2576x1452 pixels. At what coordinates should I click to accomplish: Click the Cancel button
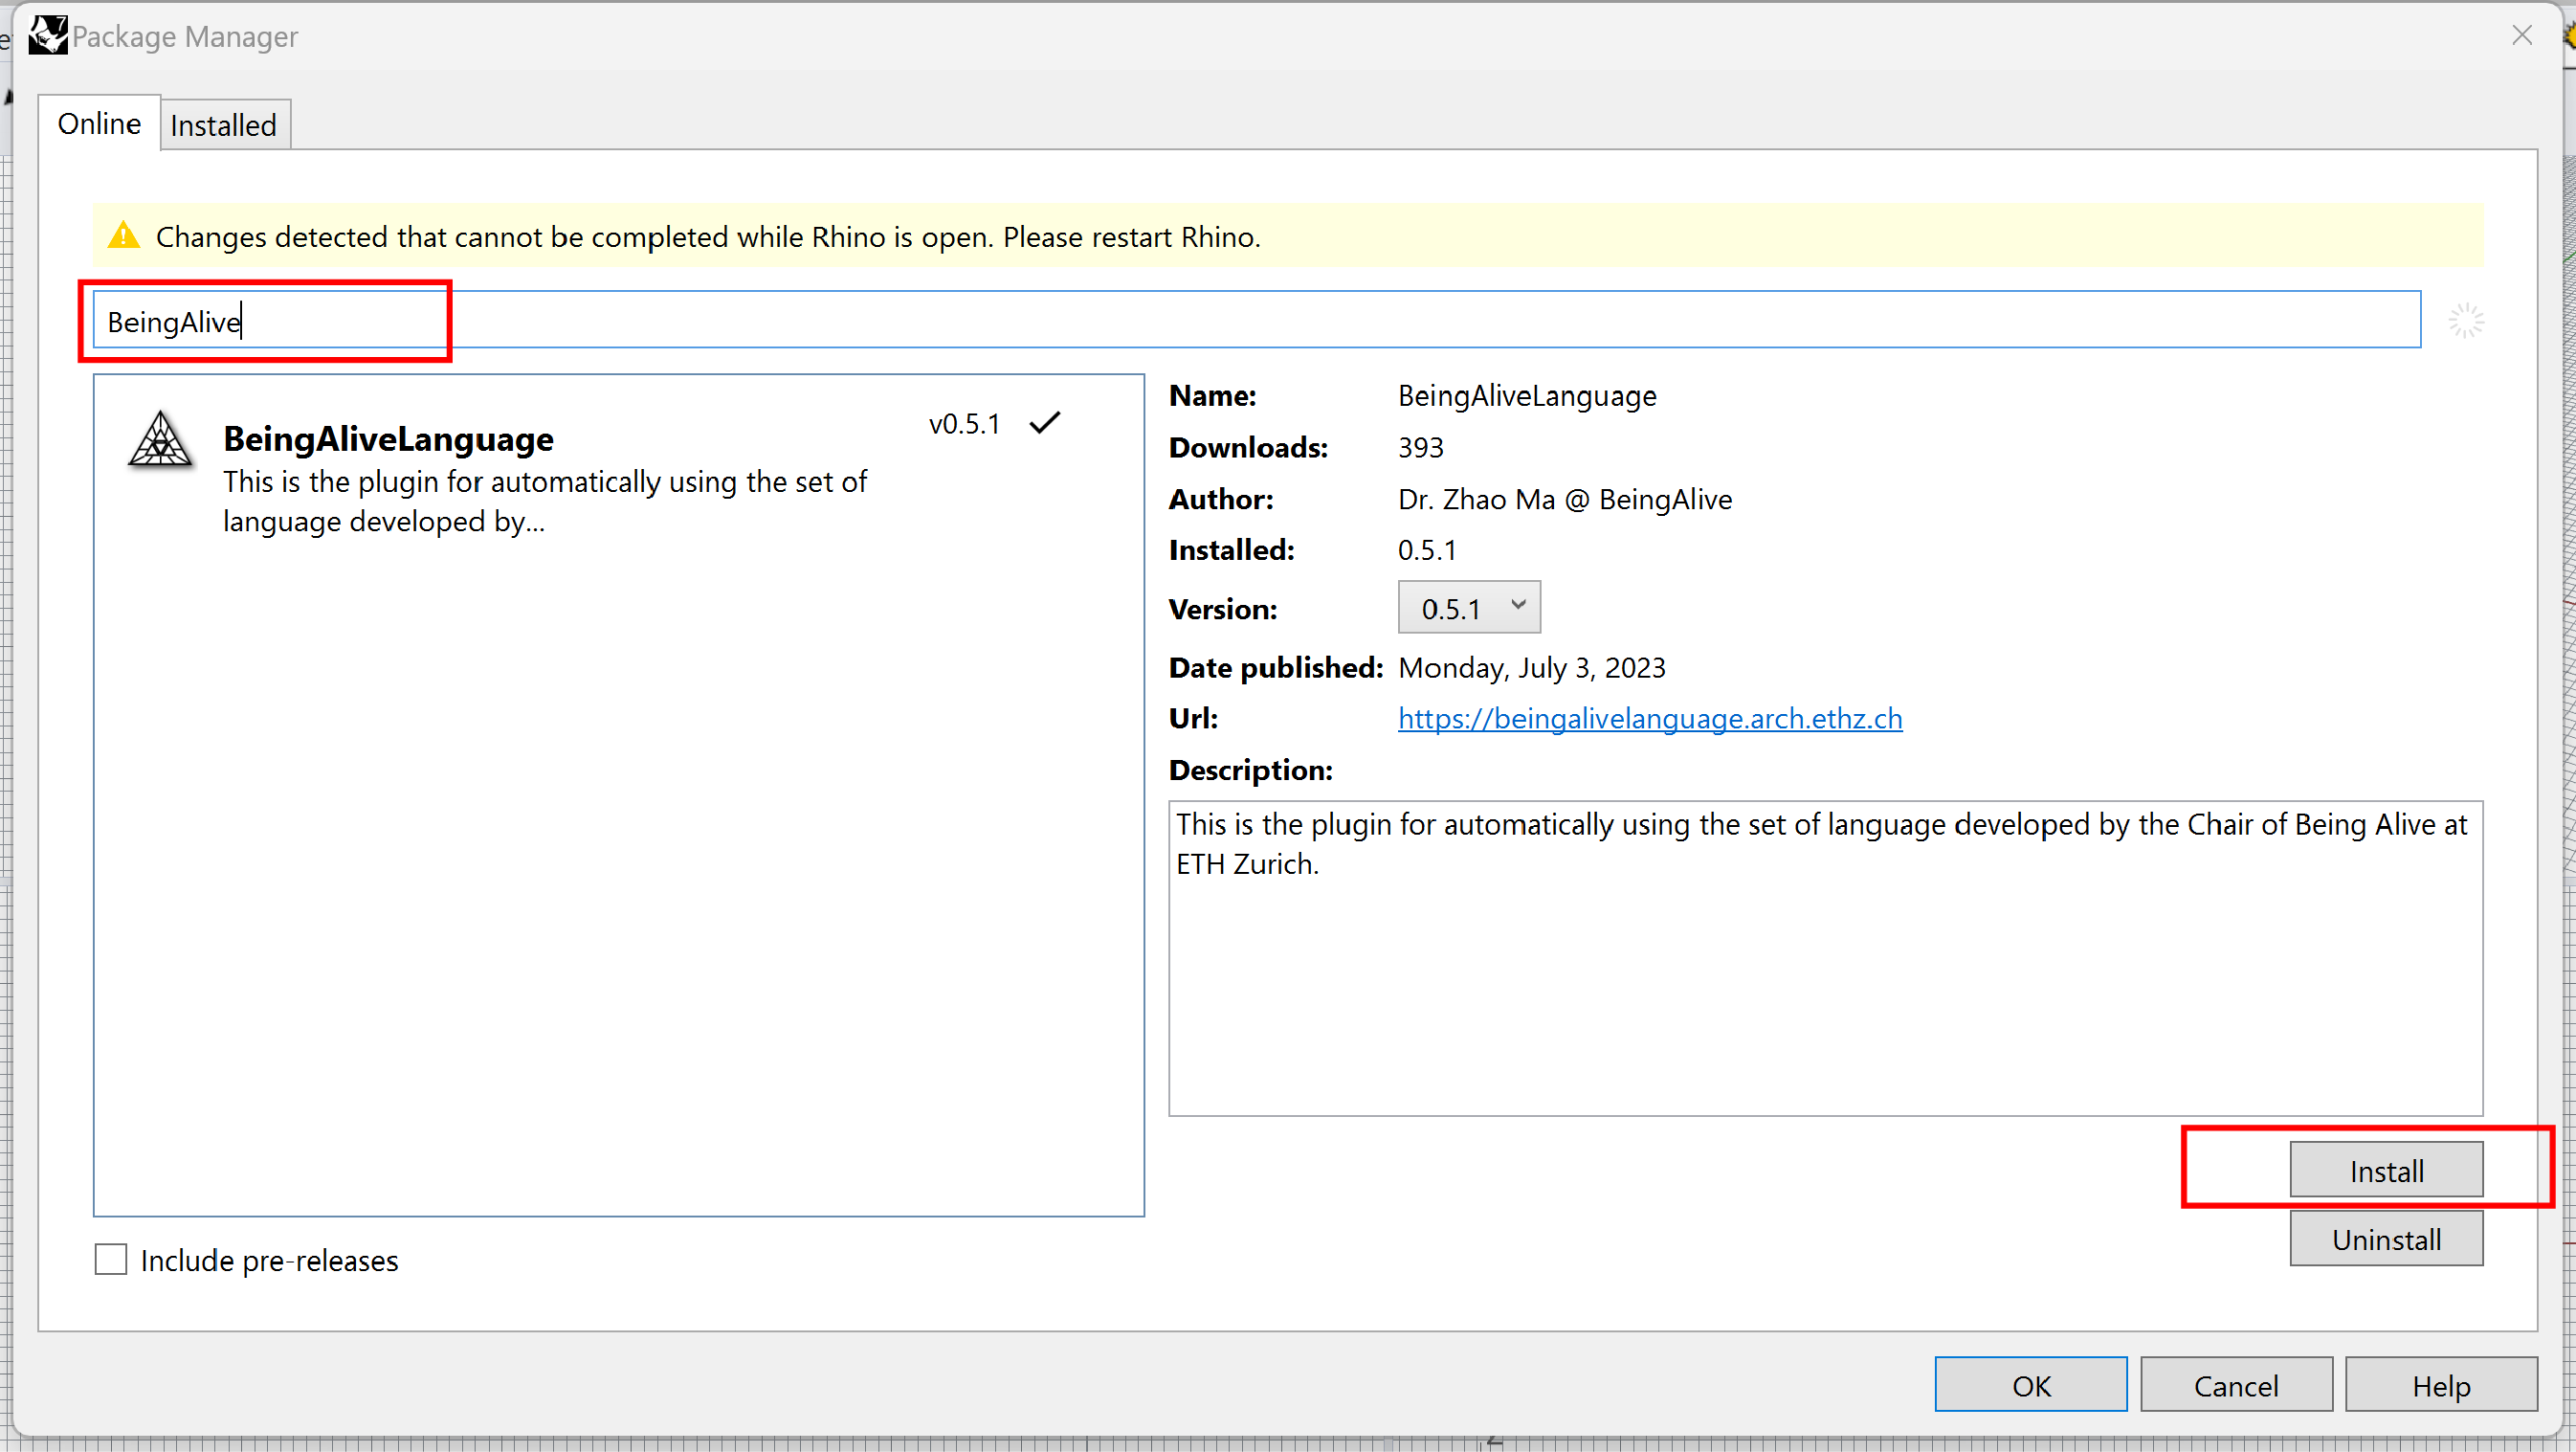pyautogui.click(x=2236, y=1385)
